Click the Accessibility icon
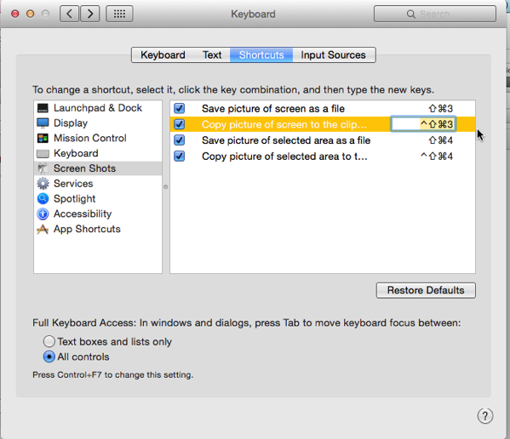 43,214
